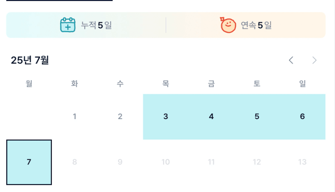Click the 월 weekday header
The width and height of the screenshot is (335, 192).
point(29,83)
